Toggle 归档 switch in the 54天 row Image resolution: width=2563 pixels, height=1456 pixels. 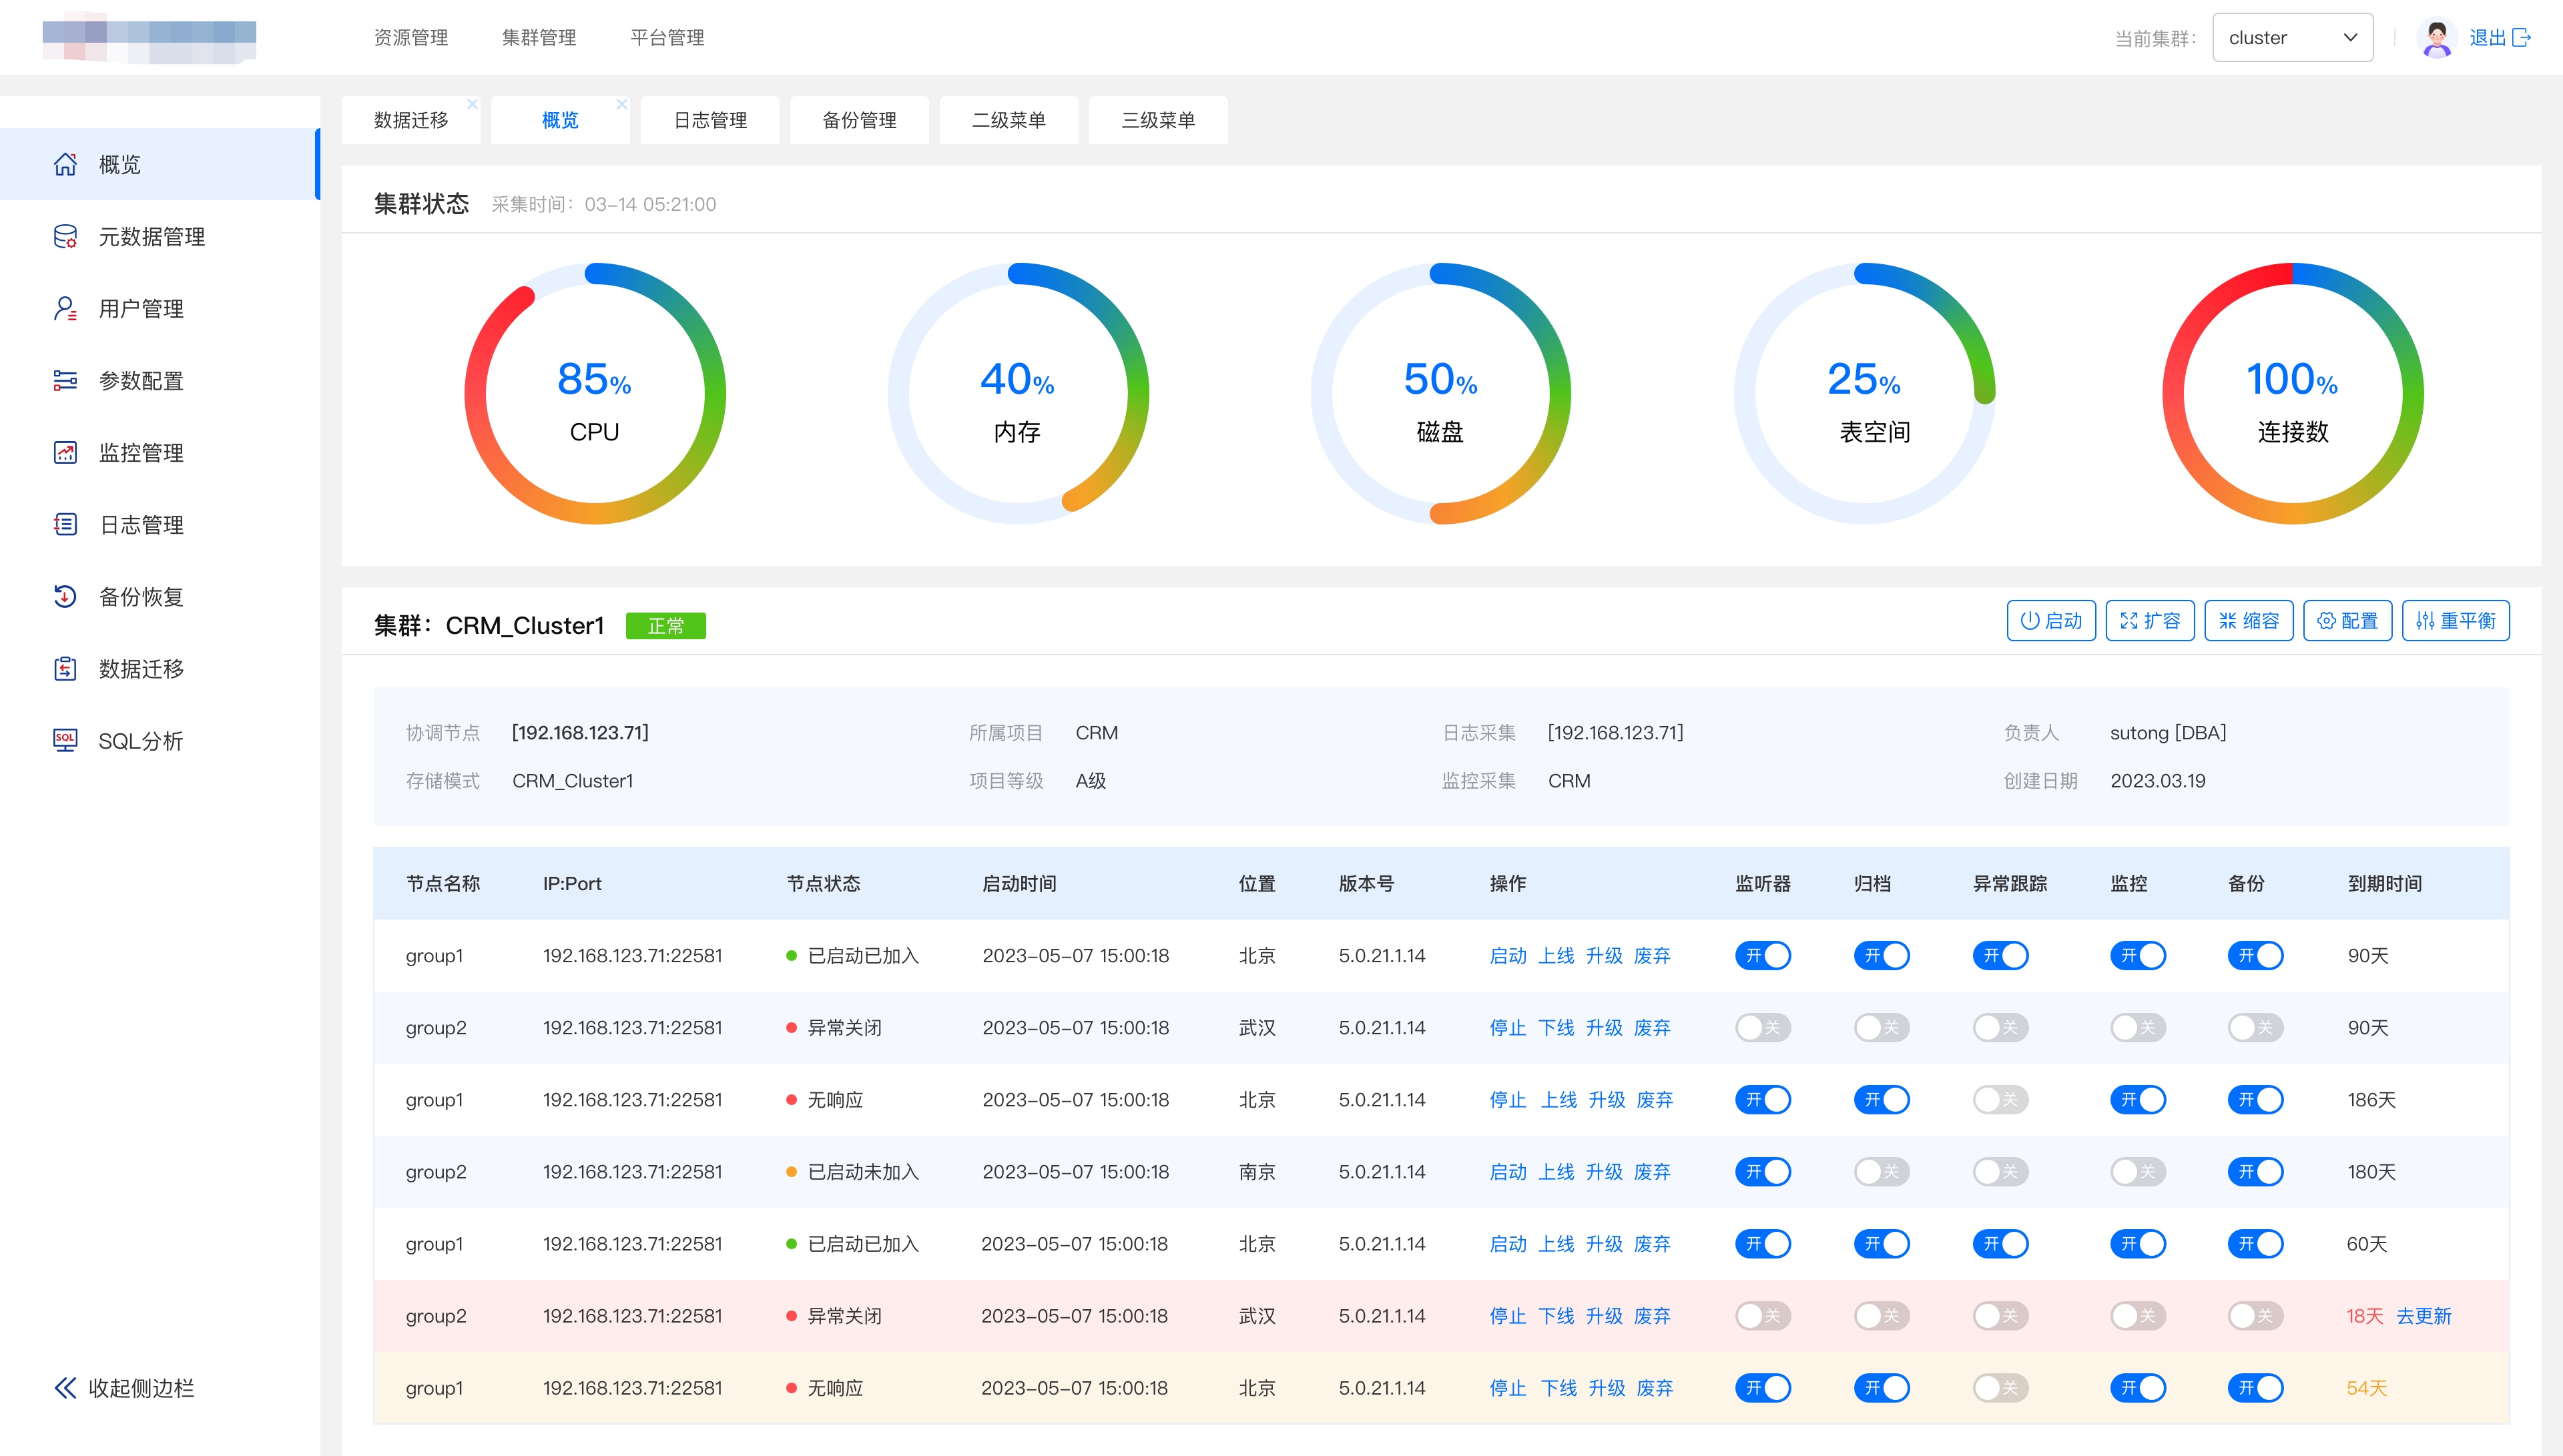pyautogui.click(x=1882, y=1388)
